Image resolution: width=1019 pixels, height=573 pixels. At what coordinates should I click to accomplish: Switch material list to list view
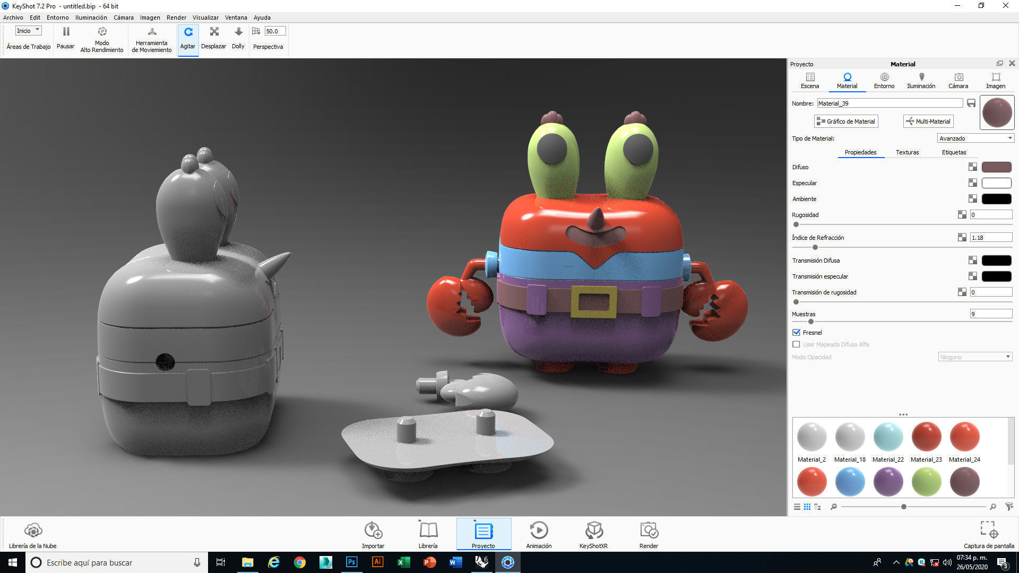coord(797,507)
